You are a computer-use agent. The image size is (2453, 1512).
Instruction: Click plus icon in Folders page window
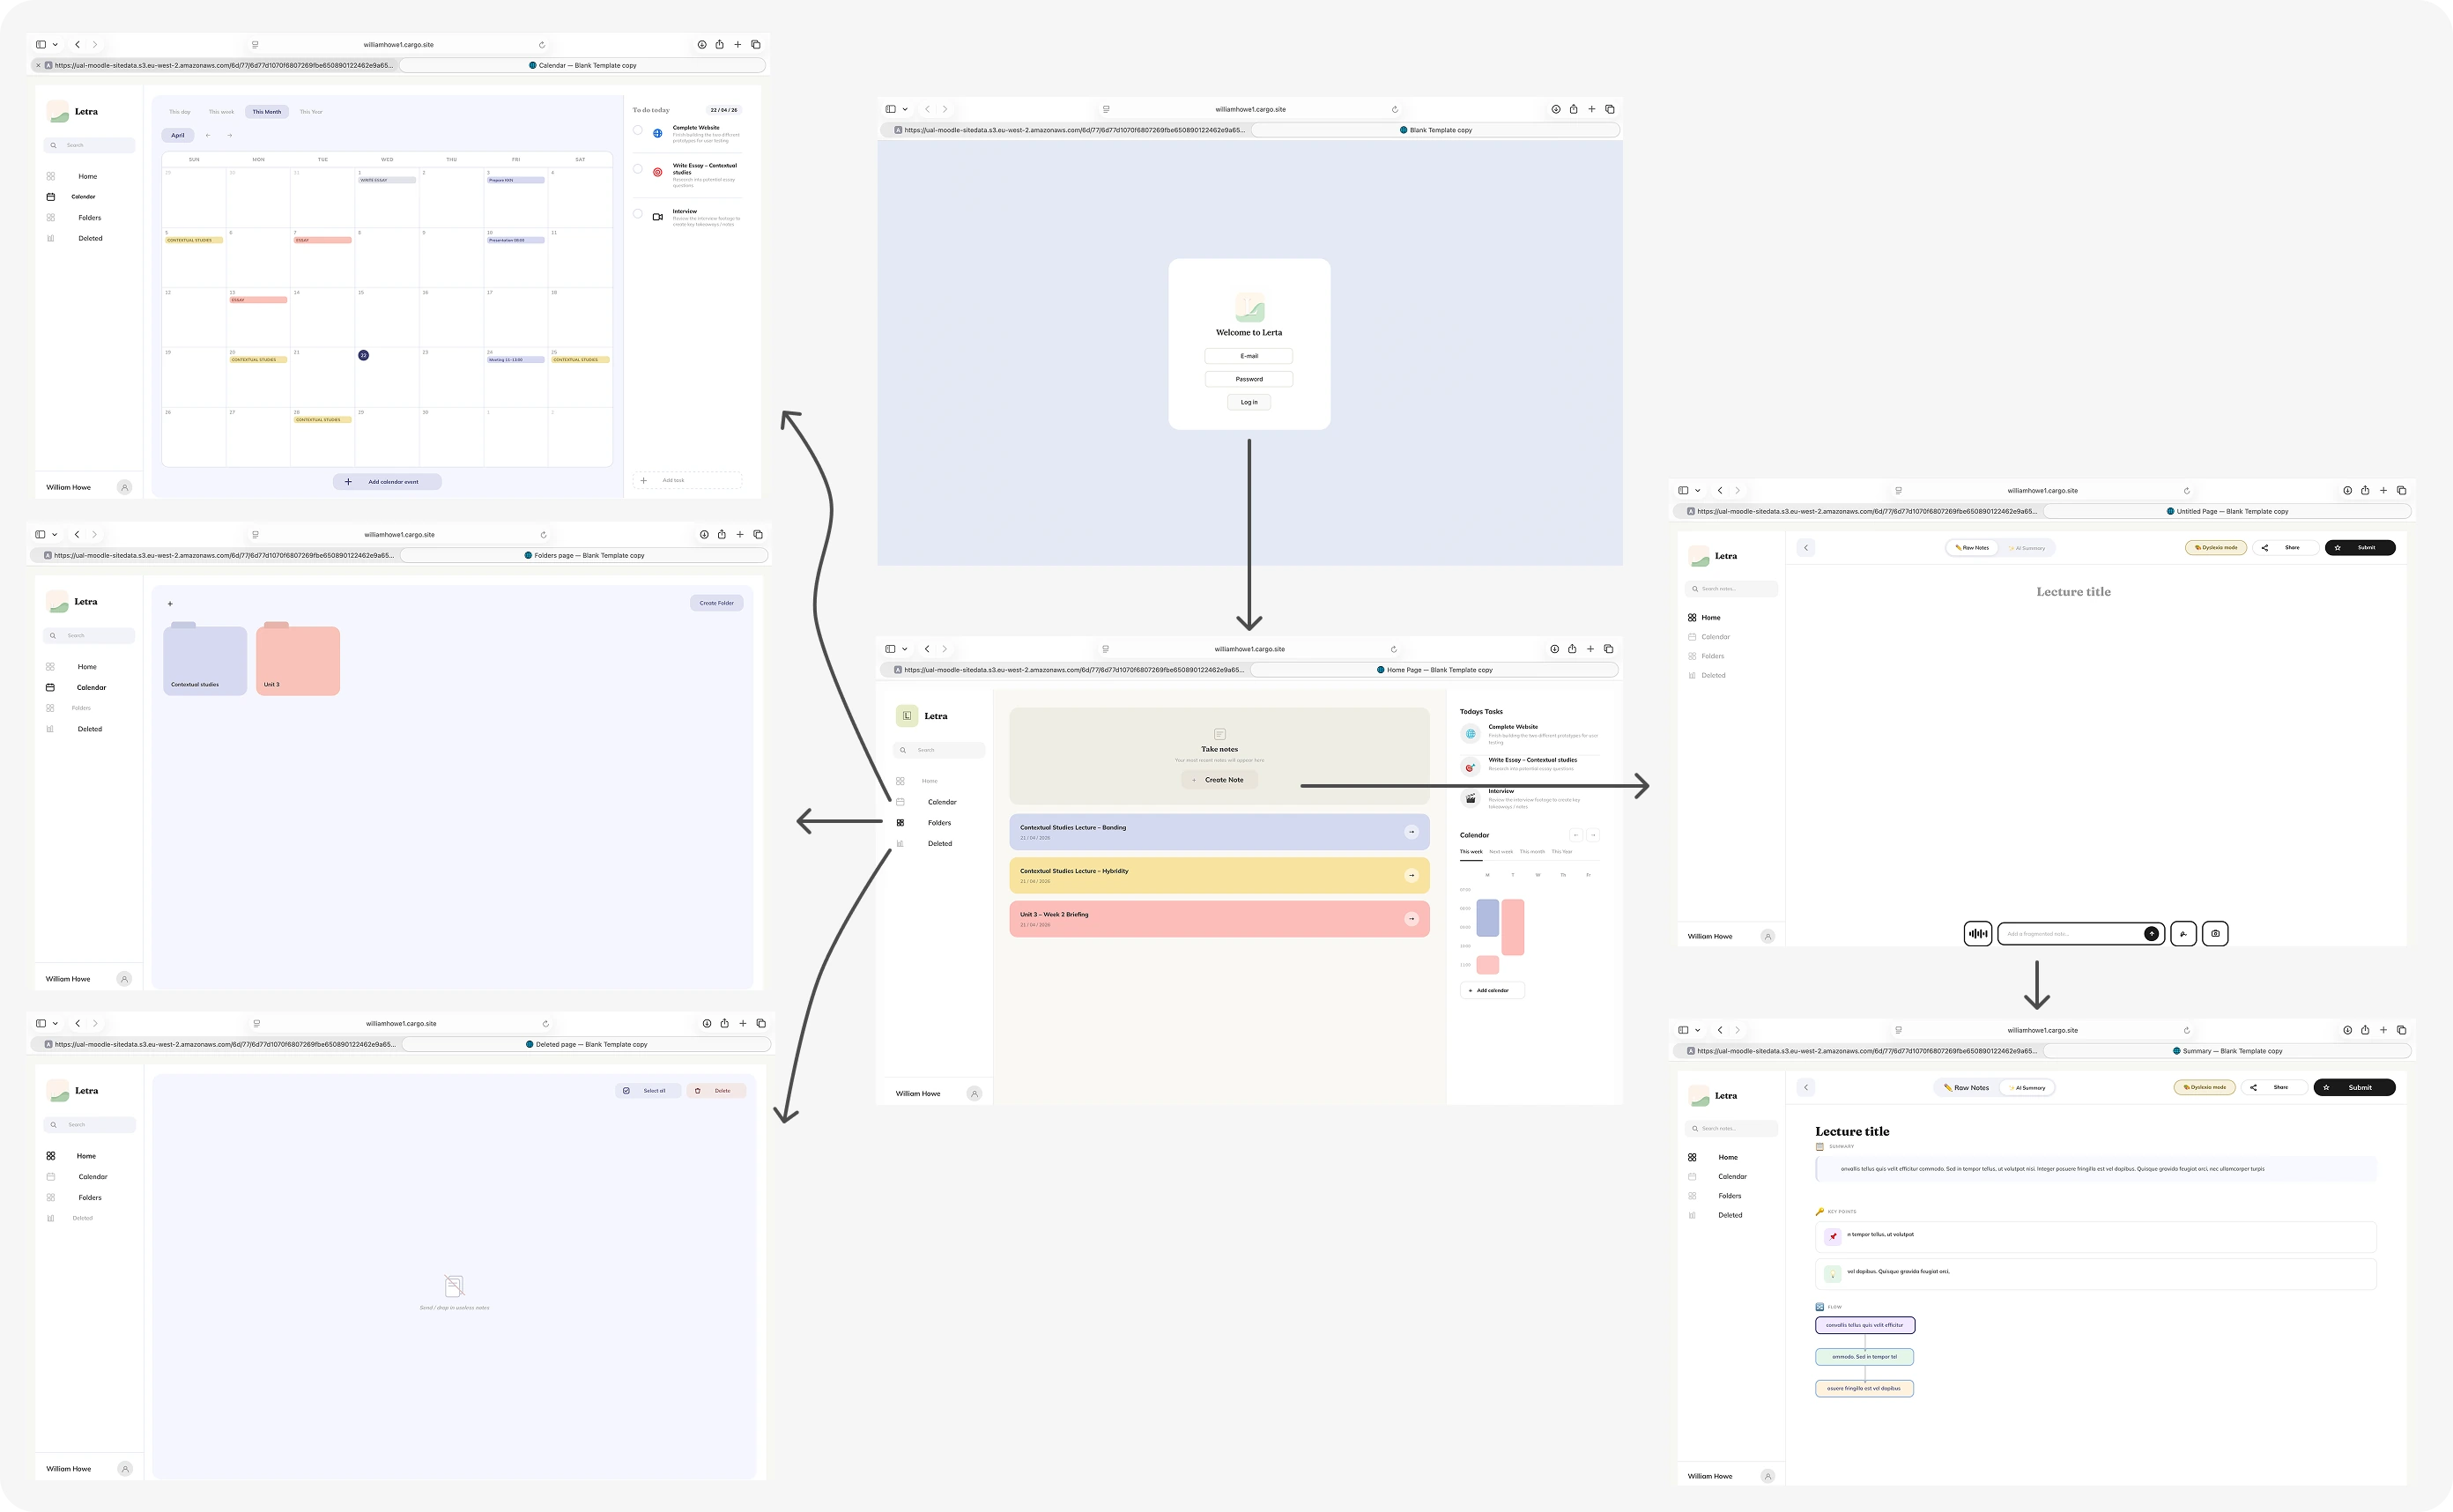coord(170,604)
